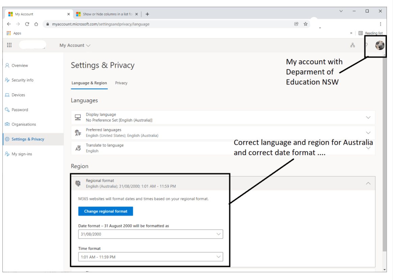Open Security info section
The image size is (393, 280).
click(x=22, y=80)
